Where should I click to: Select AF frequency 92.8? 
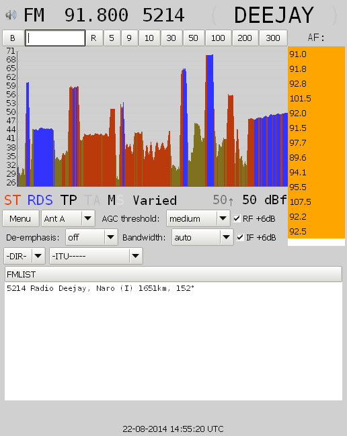click(316, 84)
